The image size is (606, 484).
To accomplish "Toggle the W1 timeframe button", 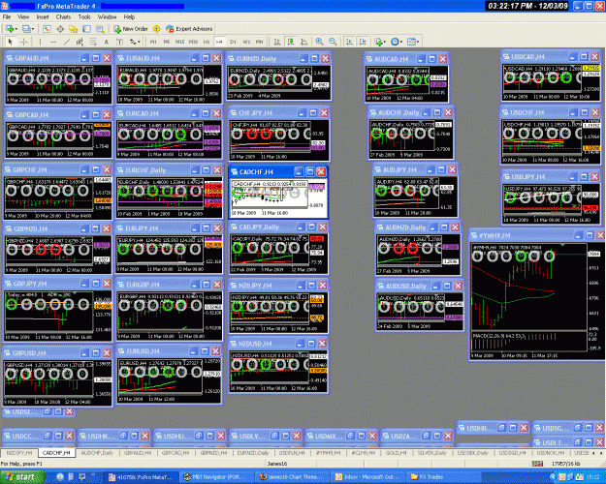I will pyautogui.click(x=246, y=42).
